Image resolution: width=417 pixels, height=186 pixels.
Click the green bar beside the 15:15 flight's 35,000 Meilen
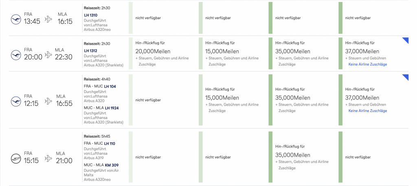tap(270, 157)
